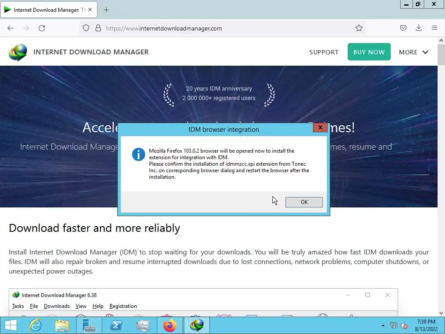This screenshot has height=334, width=445.
Task: Click the padlock site security icon
Action: click(x=98, y=28)
